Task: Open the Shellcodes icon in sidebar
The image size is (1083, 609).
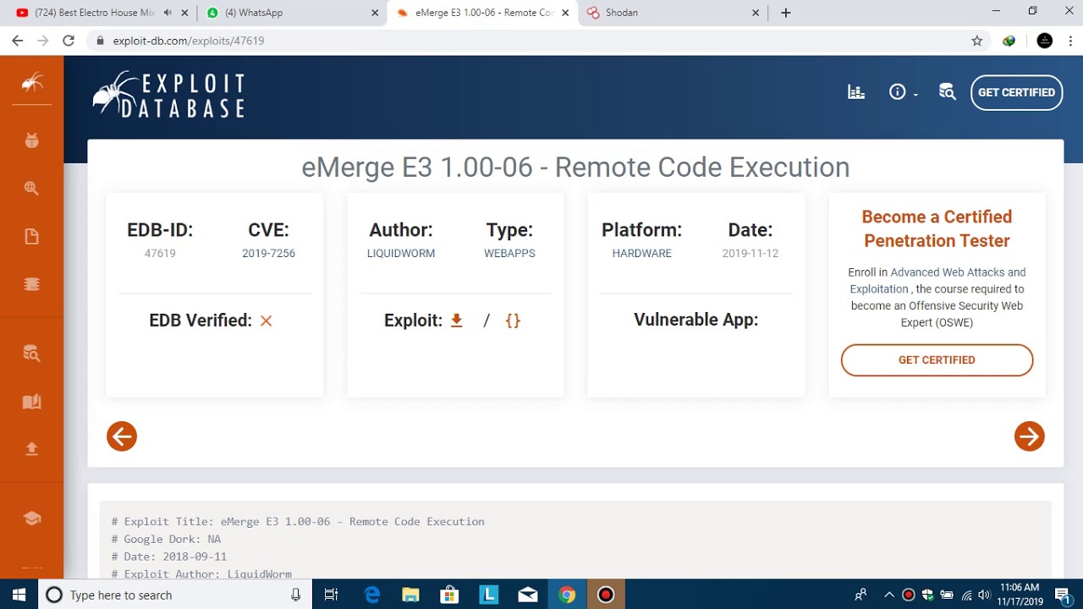Action: click(31, 284)
